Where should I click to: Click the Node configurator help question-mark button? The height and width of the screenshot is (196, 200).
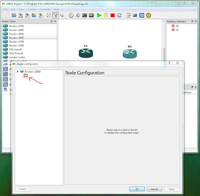[169, 63]
